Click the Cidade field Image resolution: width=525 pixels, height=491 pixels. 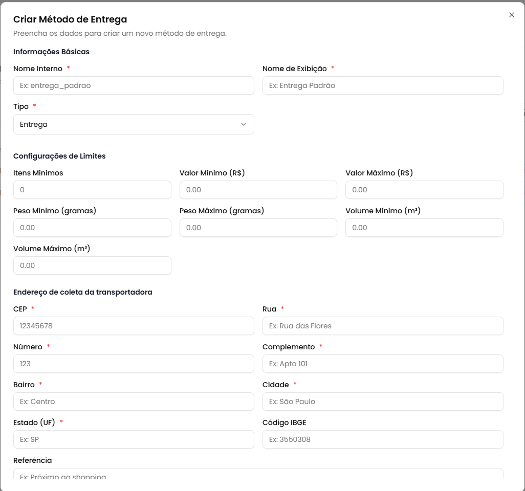point(382,401)
